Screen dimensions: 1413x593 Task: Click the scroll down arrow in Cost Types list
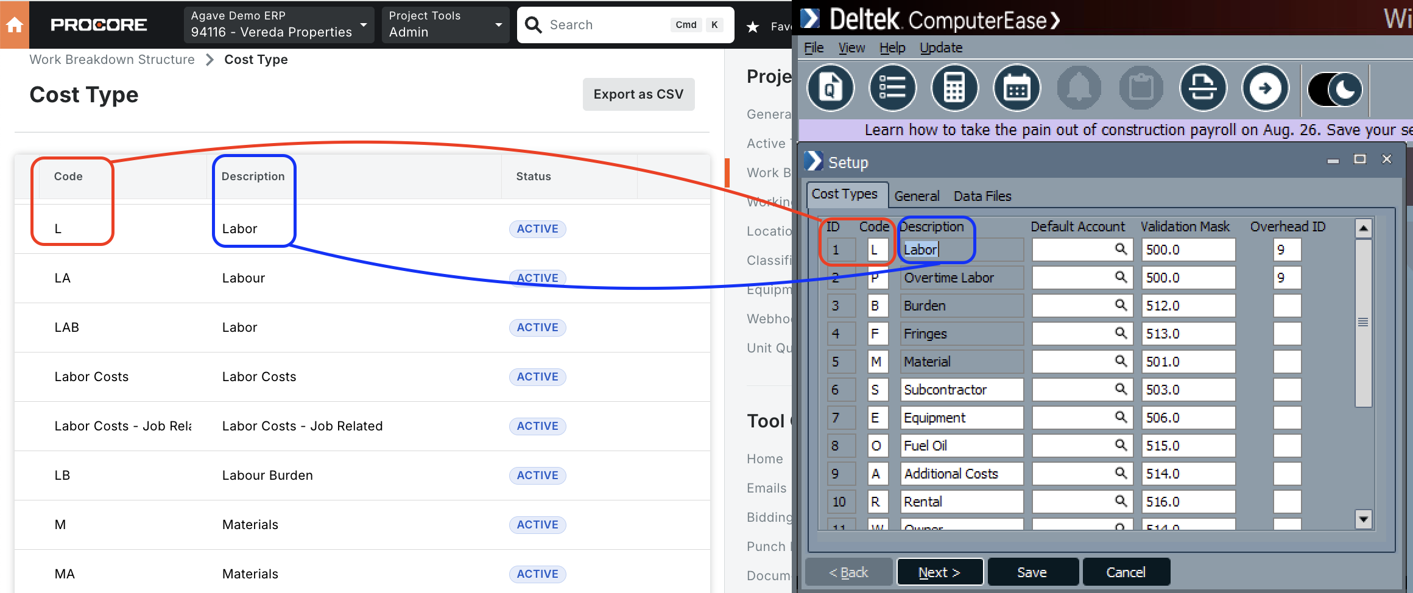click(1364, 519)
